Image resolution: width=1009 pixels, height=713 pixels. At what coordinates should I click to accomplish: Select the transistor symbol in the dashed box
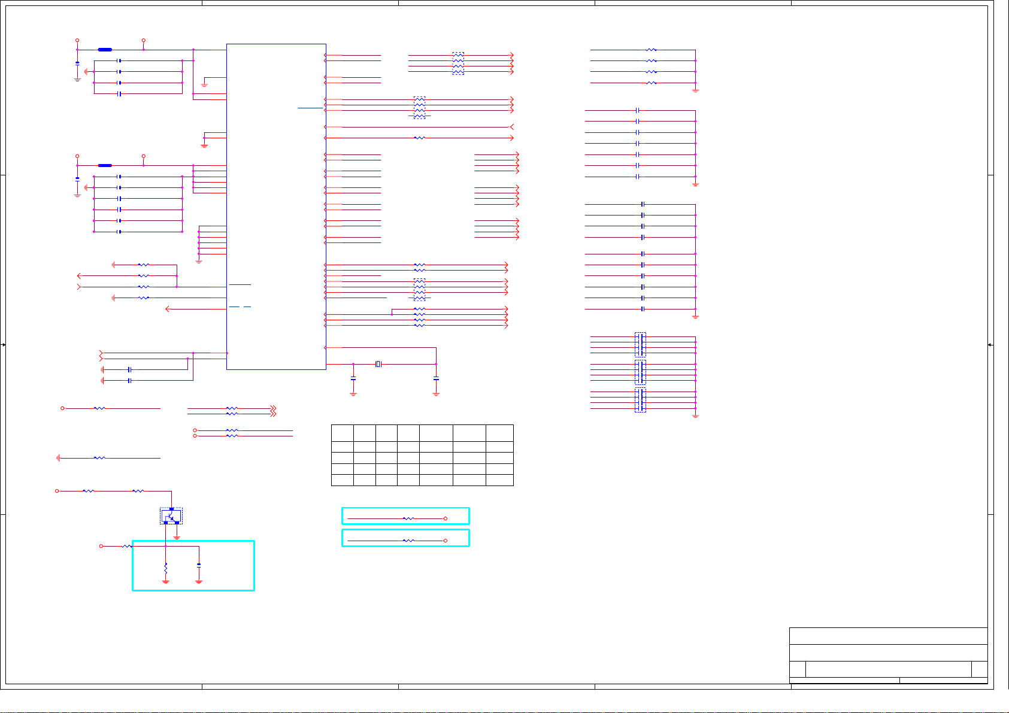click(x=171, y=516)
